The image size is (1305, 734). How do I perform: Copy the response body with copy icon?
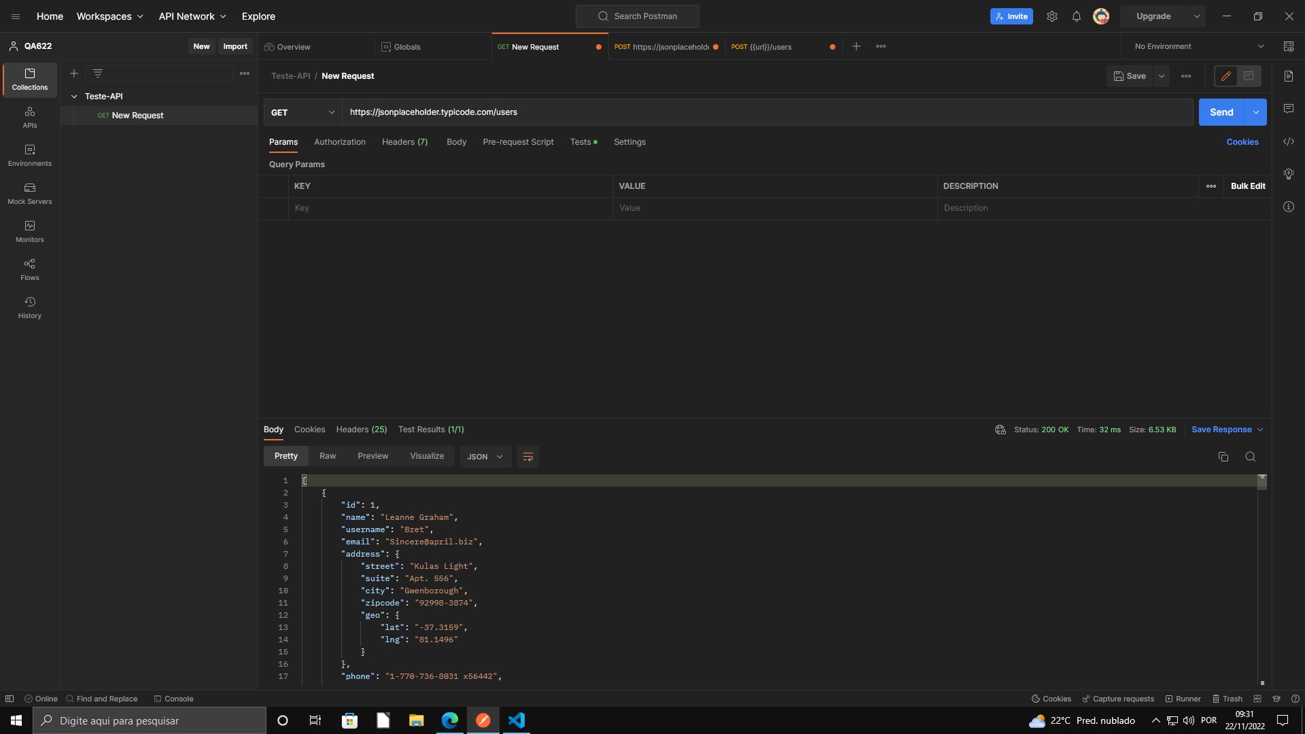click(1223, 457)
